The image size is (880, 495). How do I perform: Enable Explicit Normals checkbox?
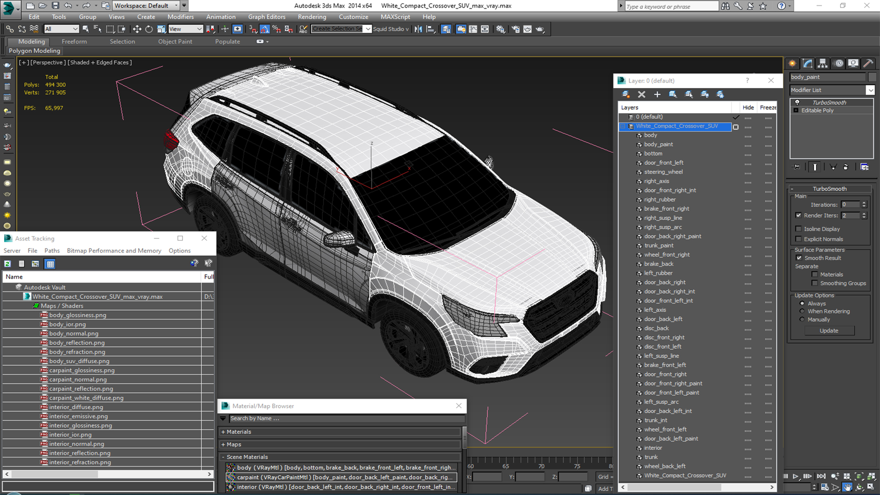(x=798, y=239)
